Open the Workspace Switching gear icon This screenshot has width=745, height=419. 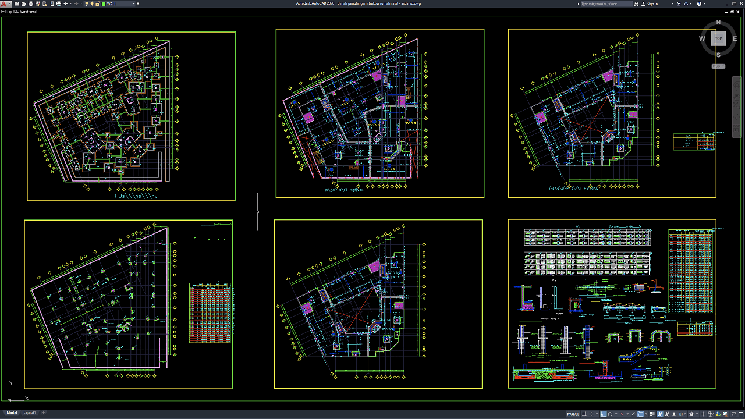coord(691,414)
